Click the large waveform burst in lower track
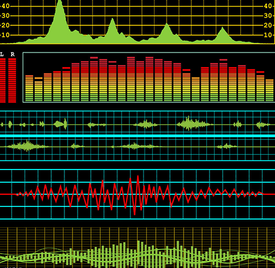The width and height of the screenshot is (275, 268). pyautogui.click(x=28, y=146)
